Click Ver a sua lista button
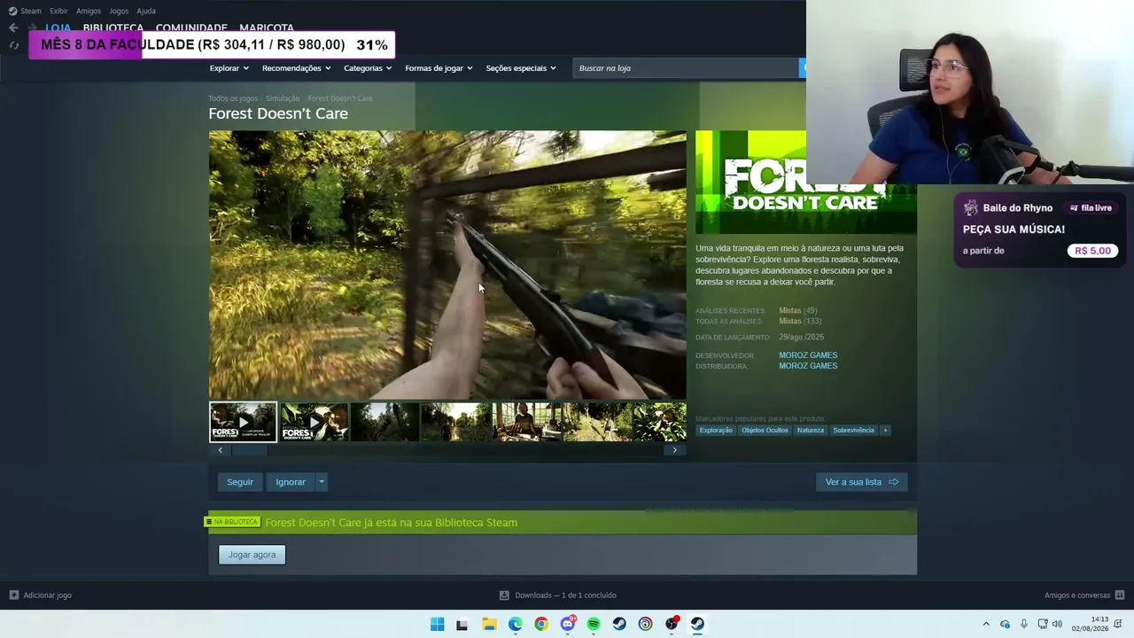The height and width of the screenshot is (638, 1134). [861, 482]
